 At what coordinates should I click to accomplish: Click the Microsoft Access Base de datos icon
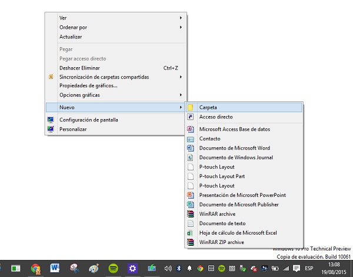[191, 129]
